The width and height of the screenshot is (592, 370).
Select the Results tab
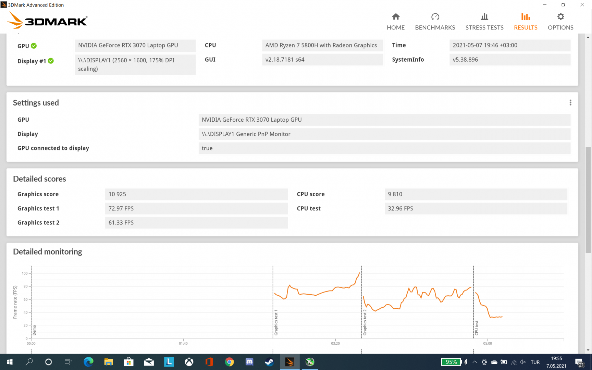click(526, 22)
